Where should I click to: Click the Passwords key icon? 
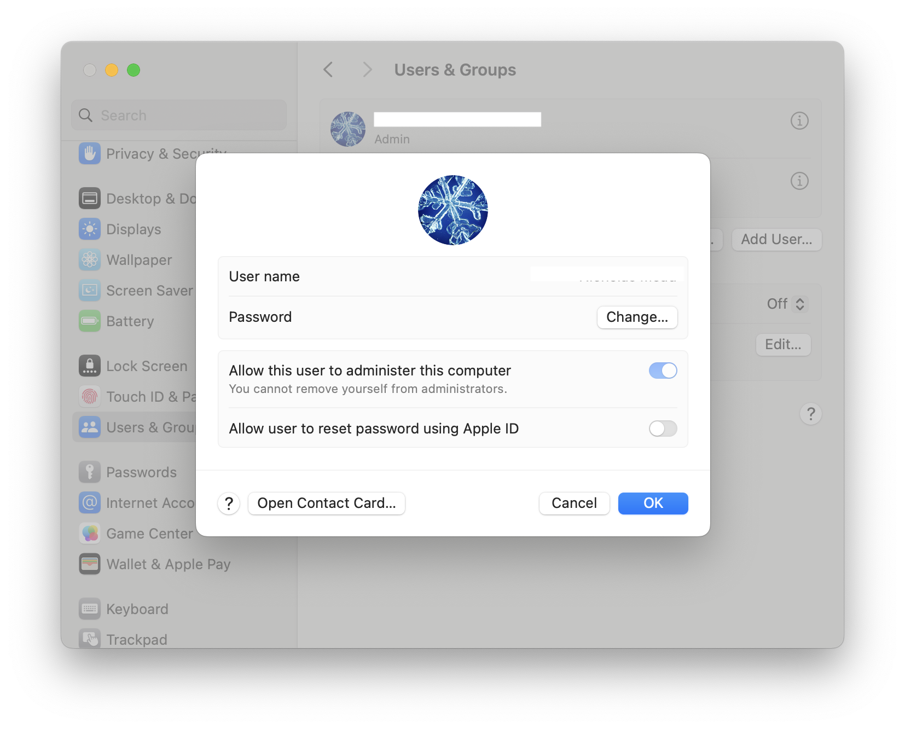pyautogui.click(x=89, y=472)
